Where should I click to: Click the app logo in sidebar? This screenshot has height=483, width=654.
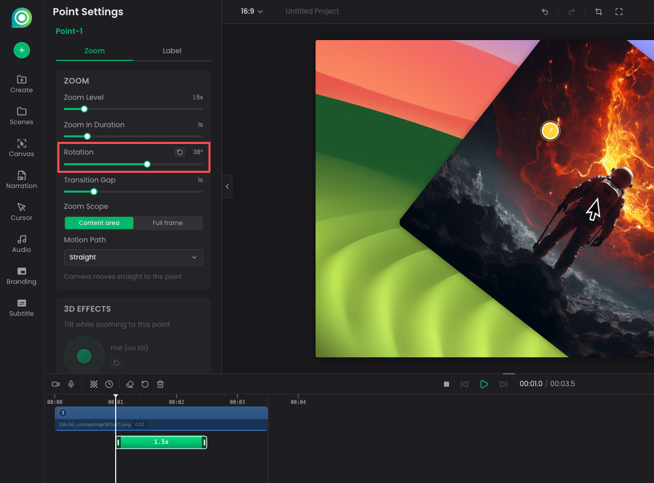tap(22, 18)
